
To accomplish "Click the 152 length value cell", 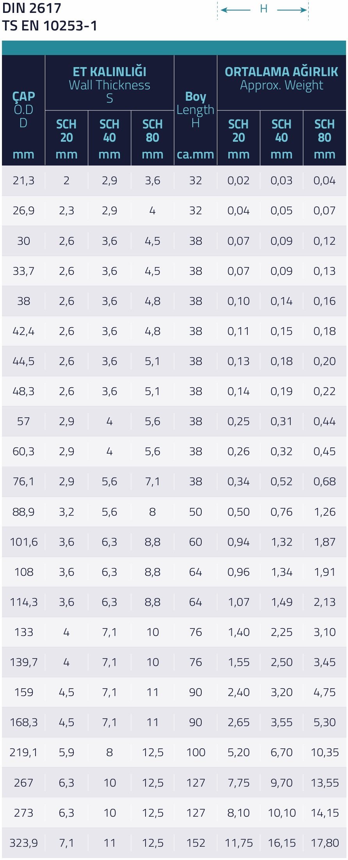I will pos(195,843).
